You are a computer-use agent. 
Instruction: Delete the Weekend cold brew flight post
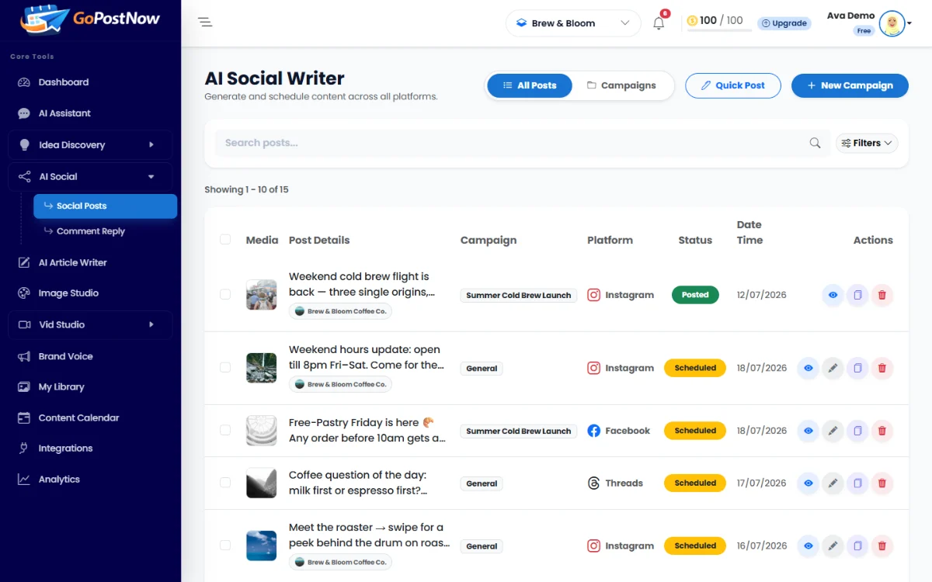[882, 295]
